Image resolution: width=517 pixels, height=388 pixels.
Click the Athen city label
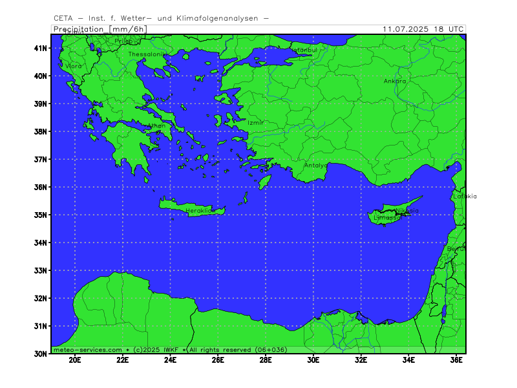click(x=156, y=125)
